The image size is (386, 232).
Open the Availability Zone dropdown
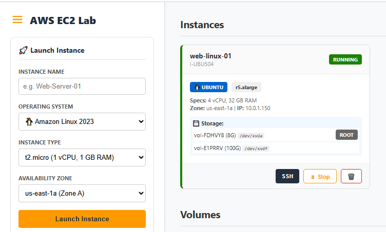[x=82, y=194]
